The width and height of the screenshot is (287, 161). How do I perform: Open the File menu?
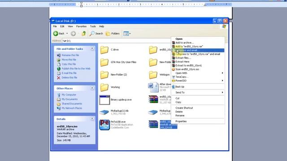tap(55, 26)
